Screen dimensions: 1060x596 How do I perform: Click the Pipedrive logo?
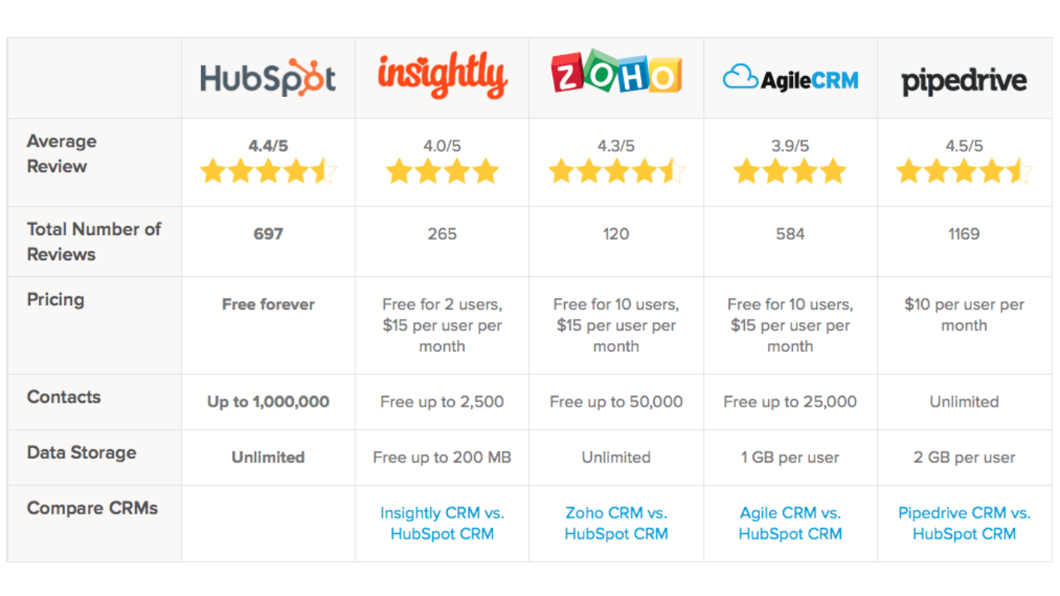(964, 81)
